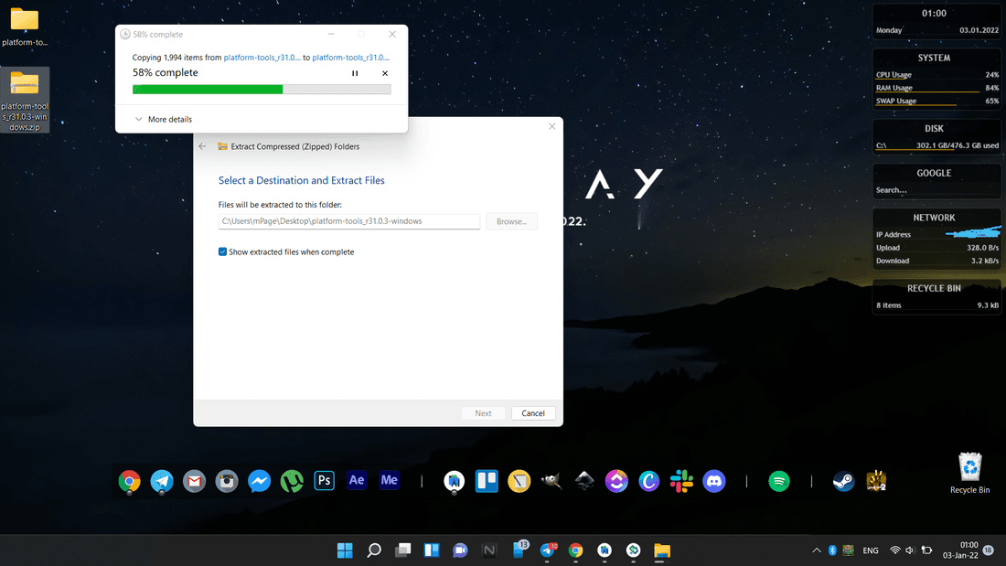Launch Messenger from the dock
1006x566 pixels.
pyautogui.click(x=259, y=481)
